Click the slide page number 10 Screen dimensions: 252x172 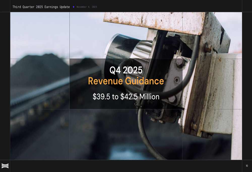(x=247, y=166)
